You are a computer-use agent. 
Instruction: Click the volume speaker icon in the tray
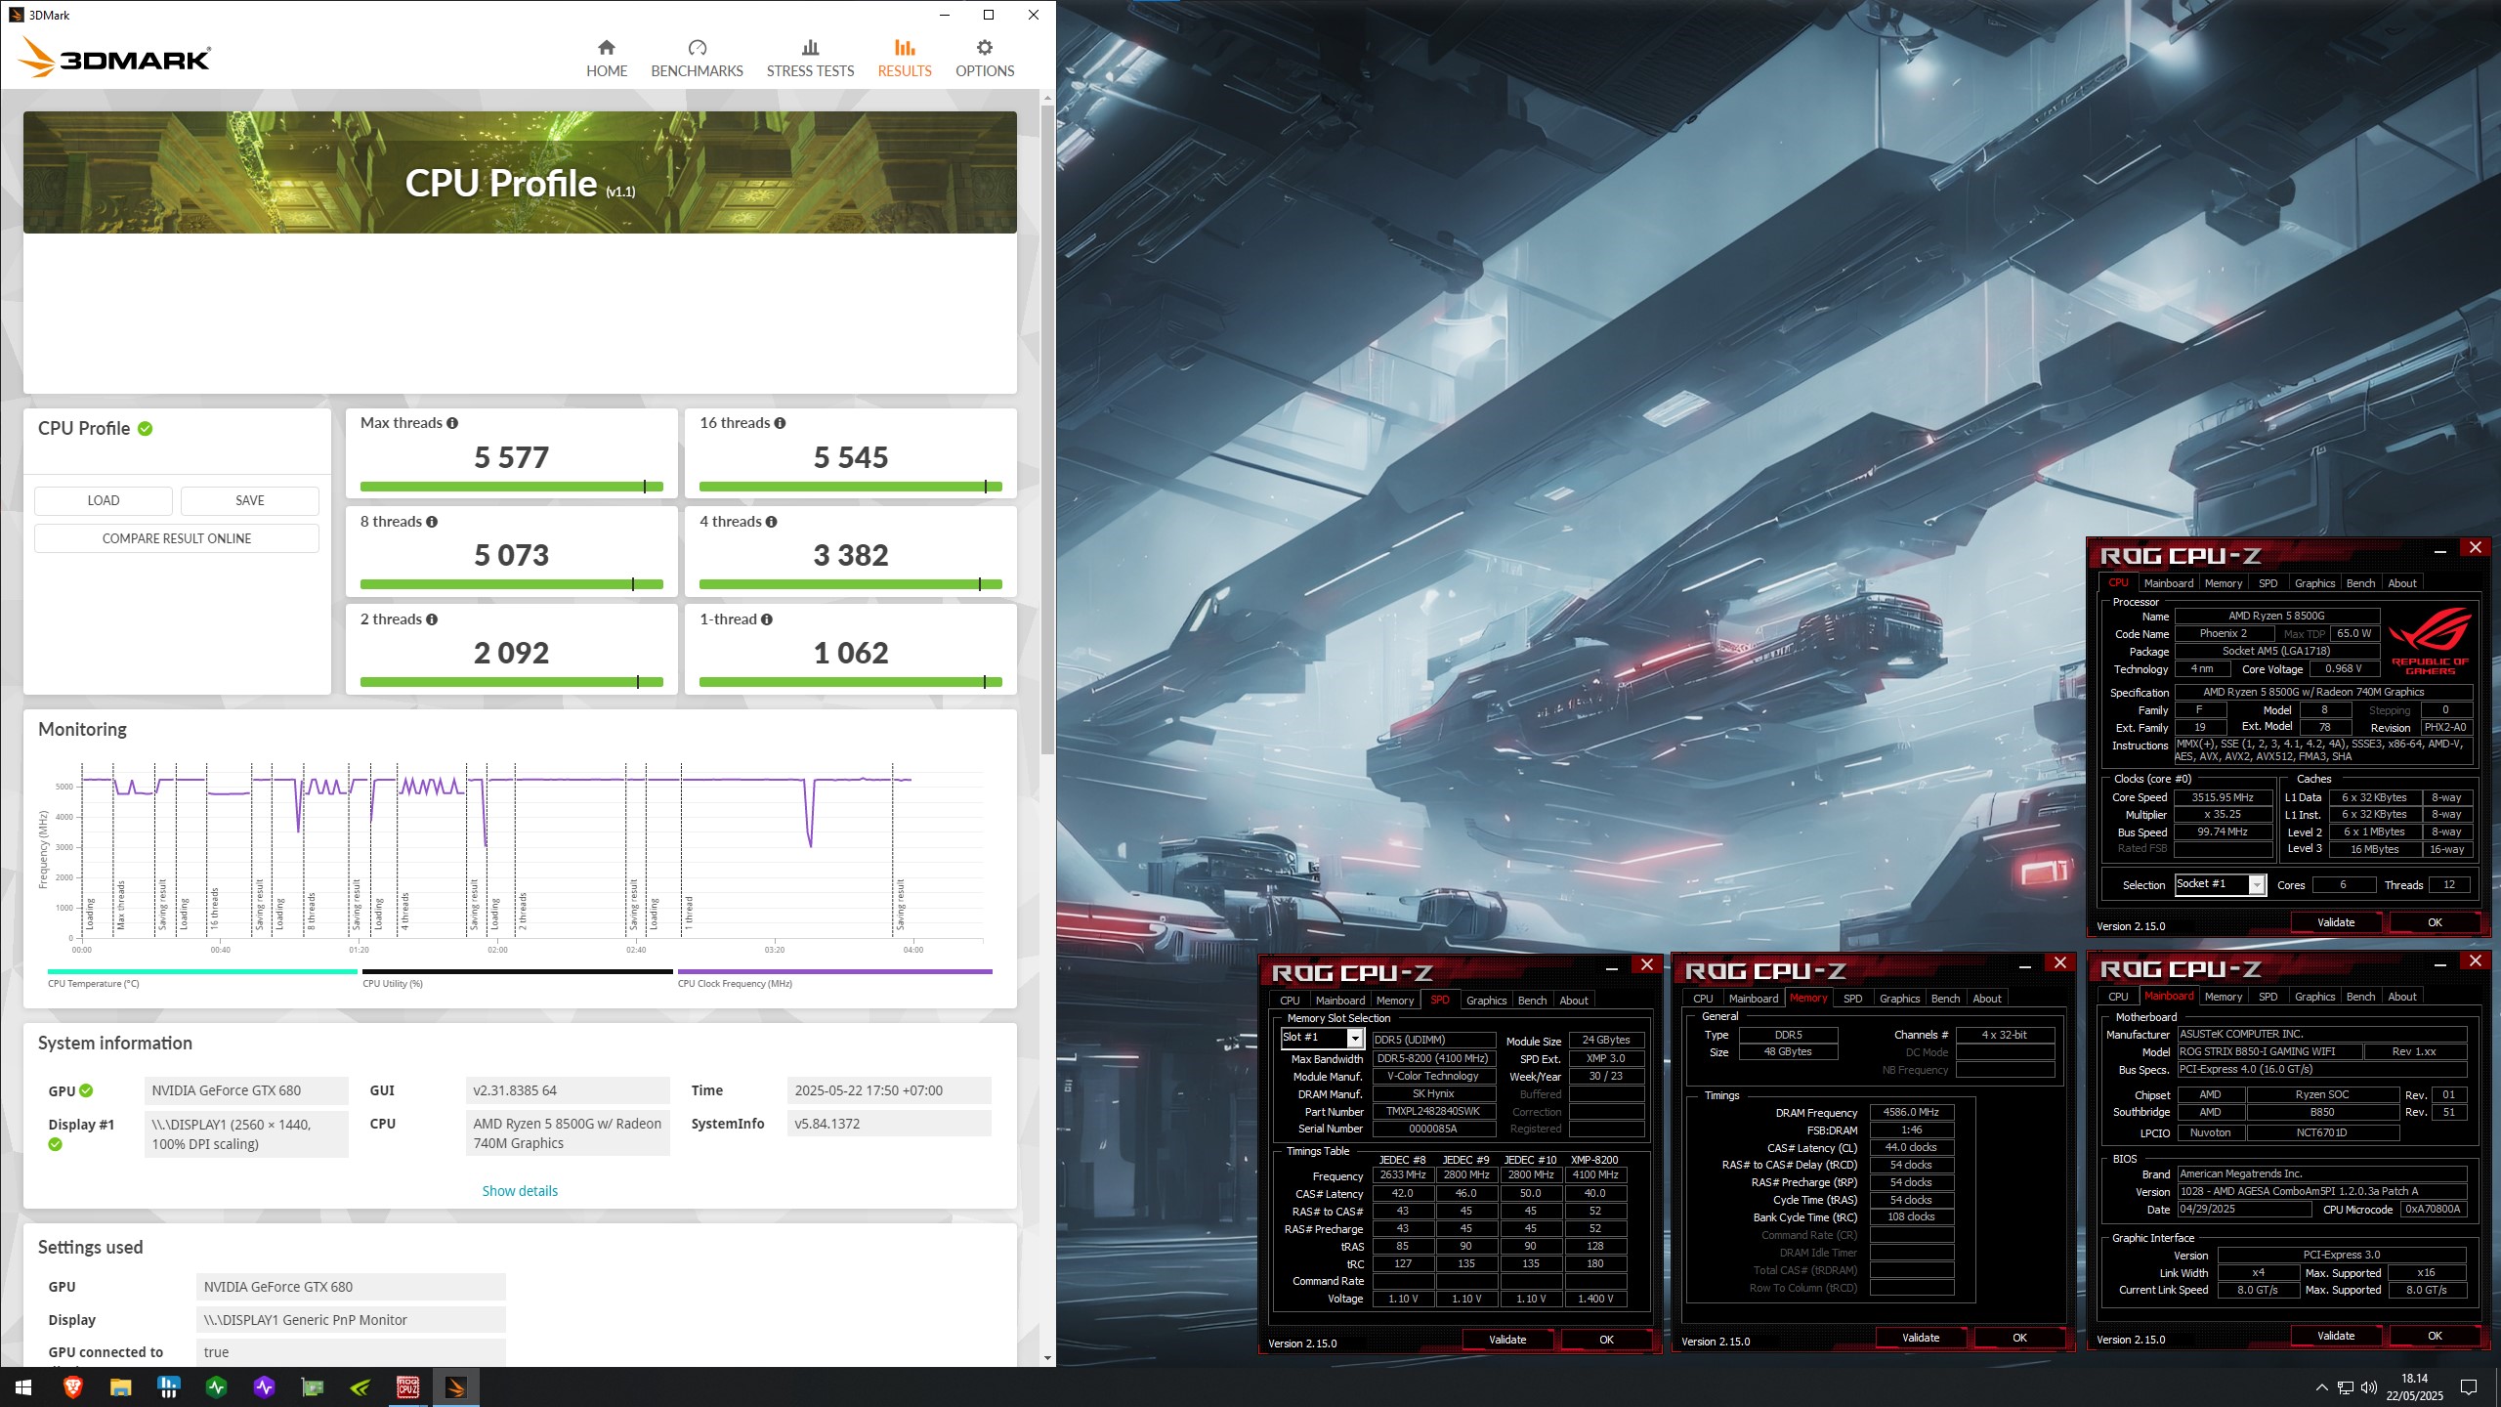click(2368, 1387)
